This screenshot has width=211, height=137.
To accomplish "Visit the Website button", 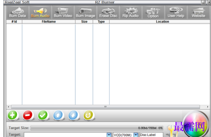I will click(198, 13).
